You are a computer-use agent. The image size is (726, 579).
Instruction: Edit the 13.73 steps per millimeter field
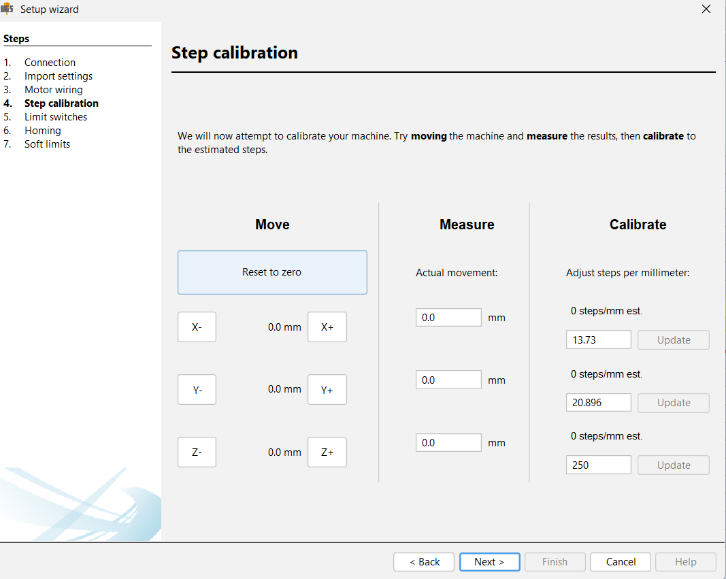click(x=598, y=340)
